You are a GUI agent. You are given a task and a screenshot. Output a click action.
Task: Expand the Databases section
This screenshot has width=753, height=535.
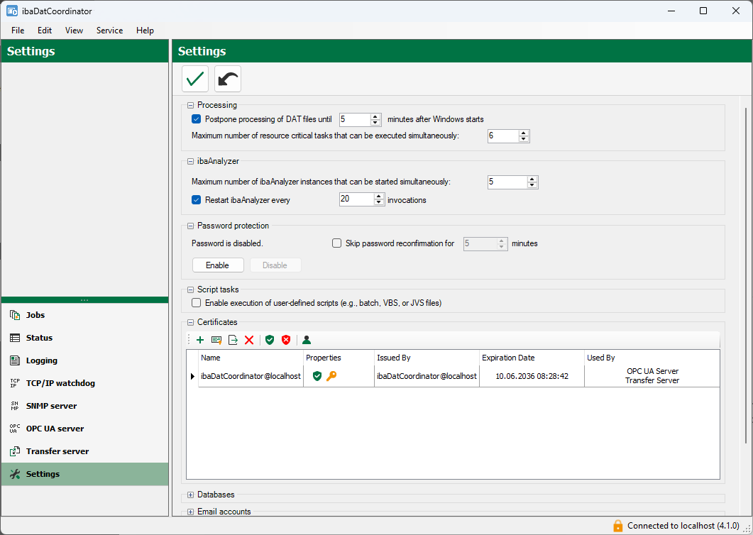(x=191, y=495)
